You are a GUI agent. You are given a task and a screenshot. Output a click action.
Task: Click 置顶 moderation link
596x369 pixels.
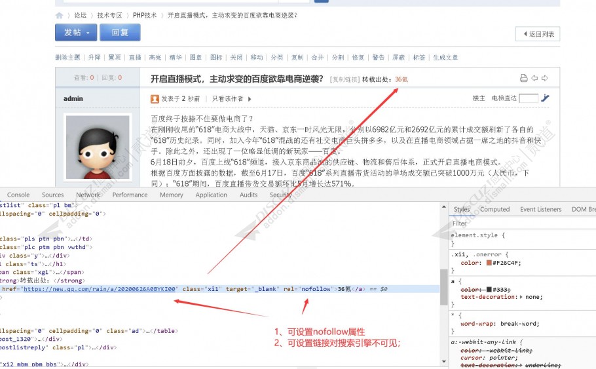[115, 58]
